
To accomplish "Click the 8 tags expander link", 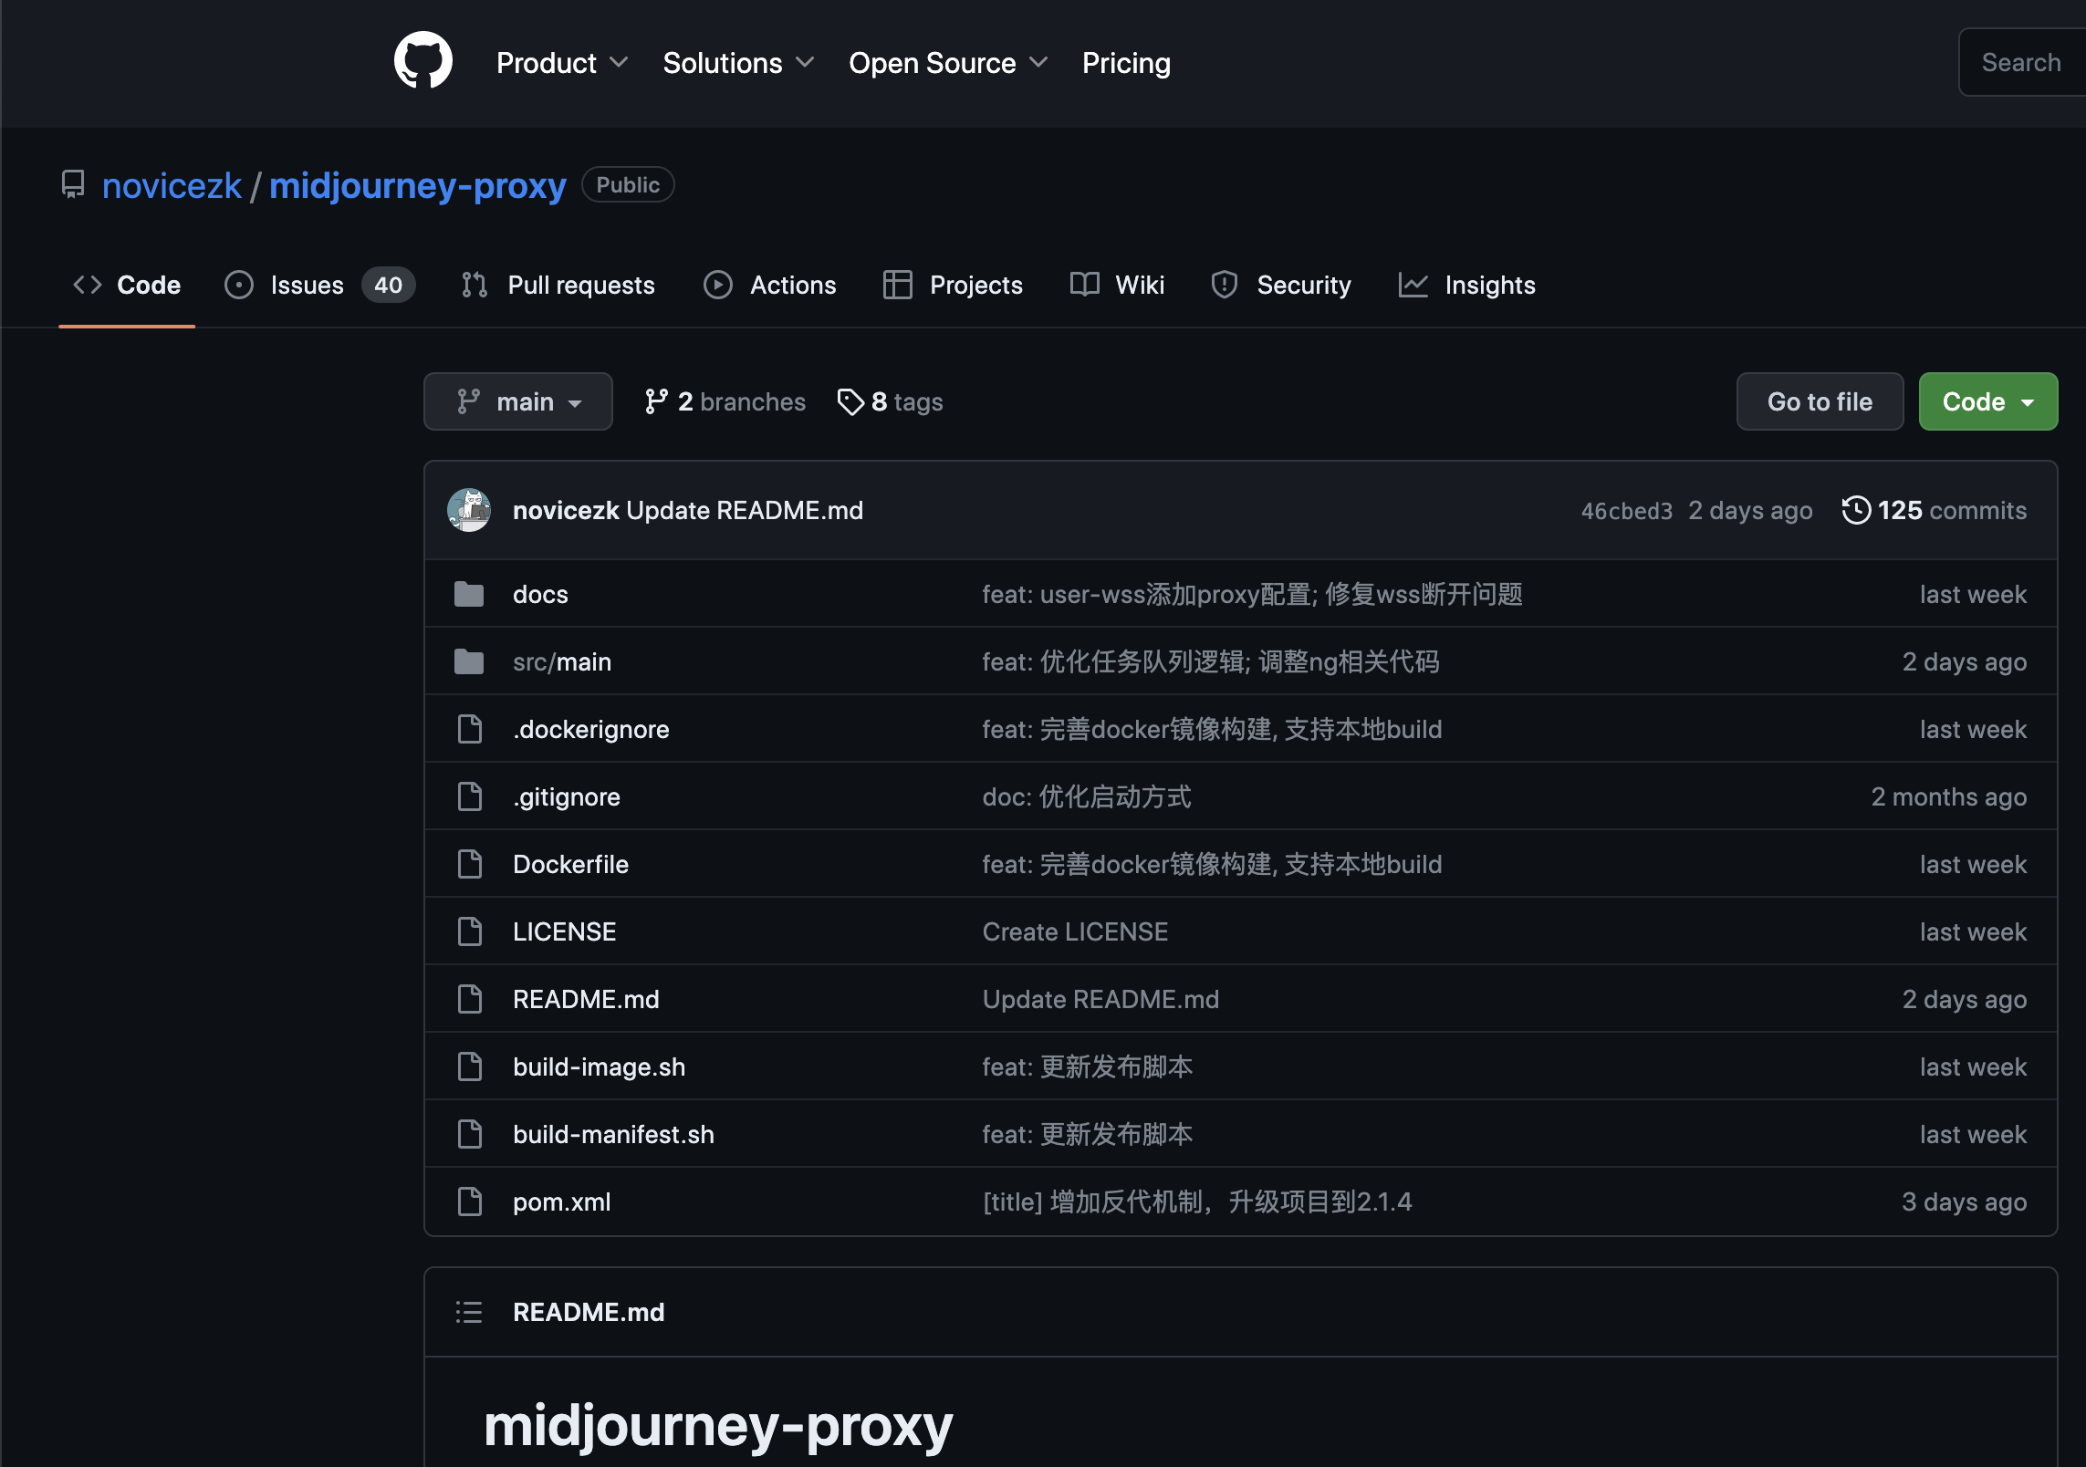I will [892, 401].
